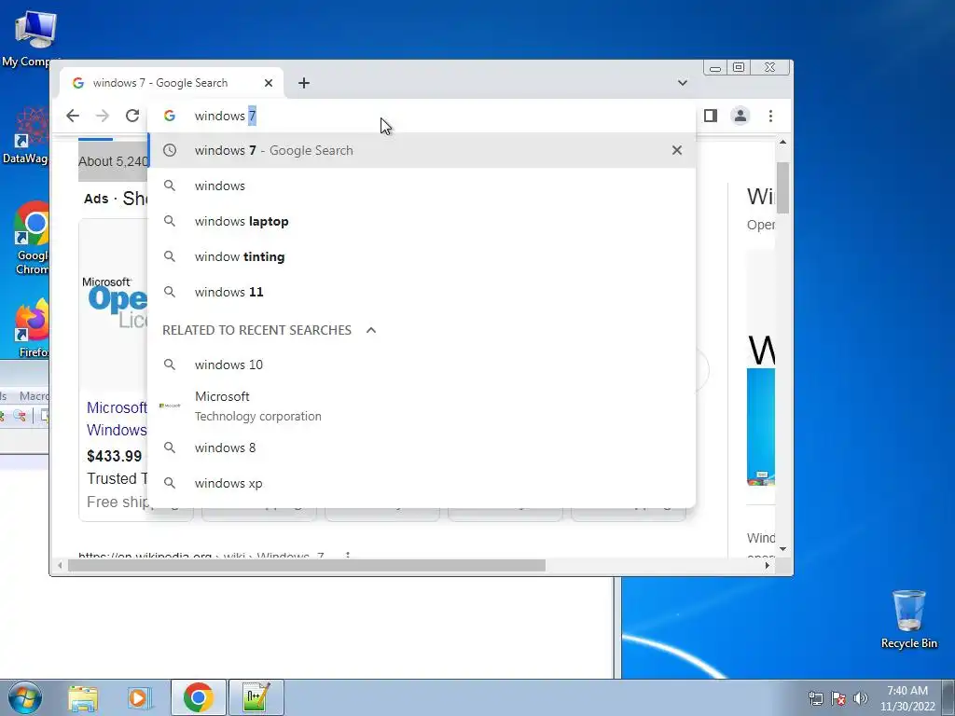Choose the 'windows laptop' suggestion
Viewport: 955px width, 716px height.
pyautogui.click(x=422, y=221)
